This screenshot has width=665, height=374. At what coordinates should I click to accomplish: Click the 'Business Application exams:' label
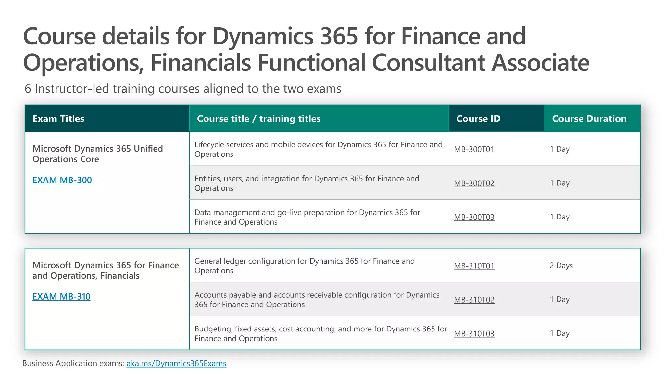coord(73,363)
